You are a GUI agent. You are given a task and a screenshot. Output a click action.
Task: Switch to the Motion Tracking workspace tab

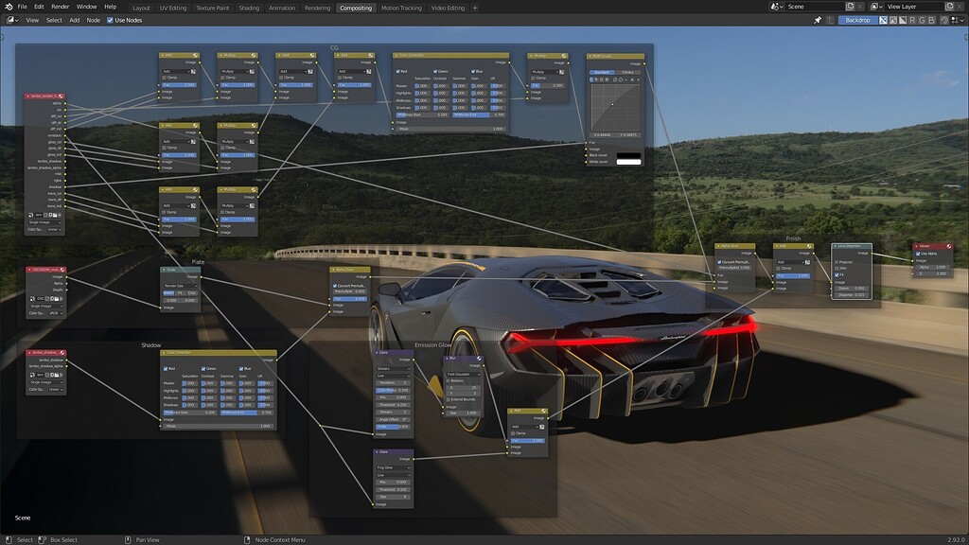(401, 8)
